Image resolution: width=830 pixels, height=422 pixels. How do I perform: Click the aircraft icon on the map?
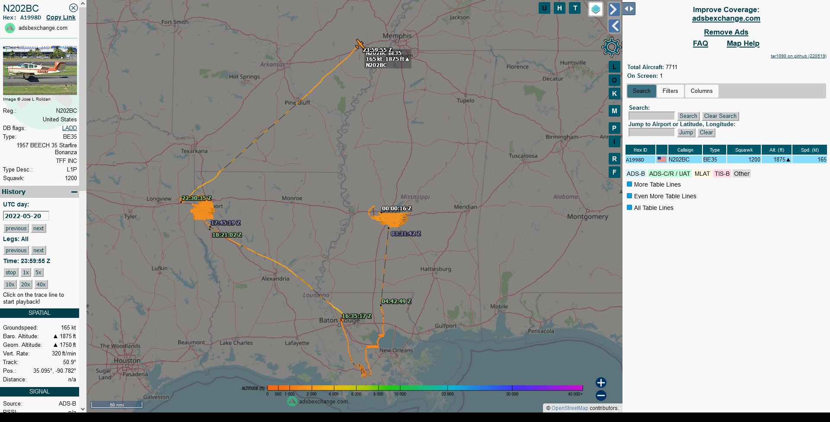pyautogui.click(x=360, y=44)
